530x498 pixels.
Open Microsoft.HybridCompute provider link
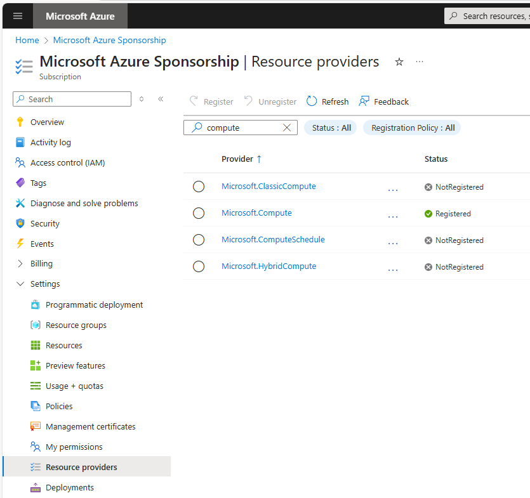(x=268, y=266)
